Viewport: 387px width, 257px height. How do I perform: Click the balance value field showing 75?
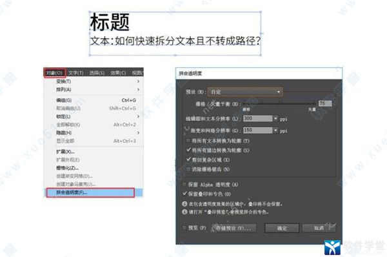(x=325, y=103)
